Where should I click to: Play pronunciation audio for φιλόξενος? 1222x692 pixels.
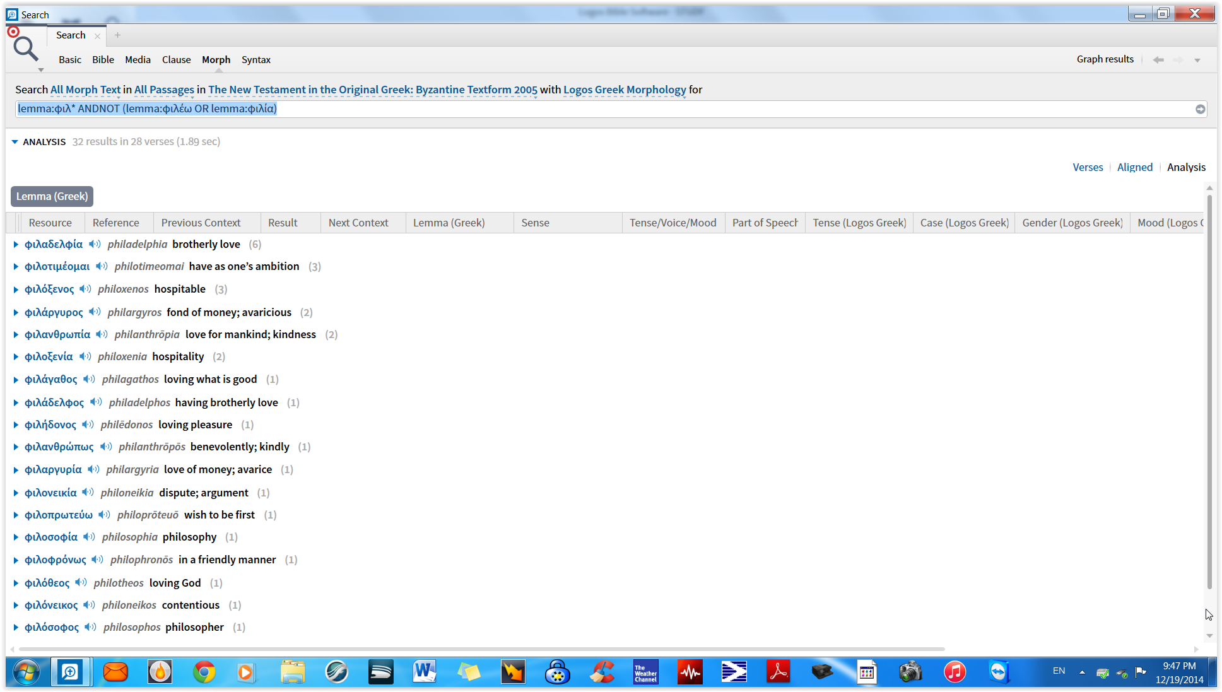click(x=85, y=289)
